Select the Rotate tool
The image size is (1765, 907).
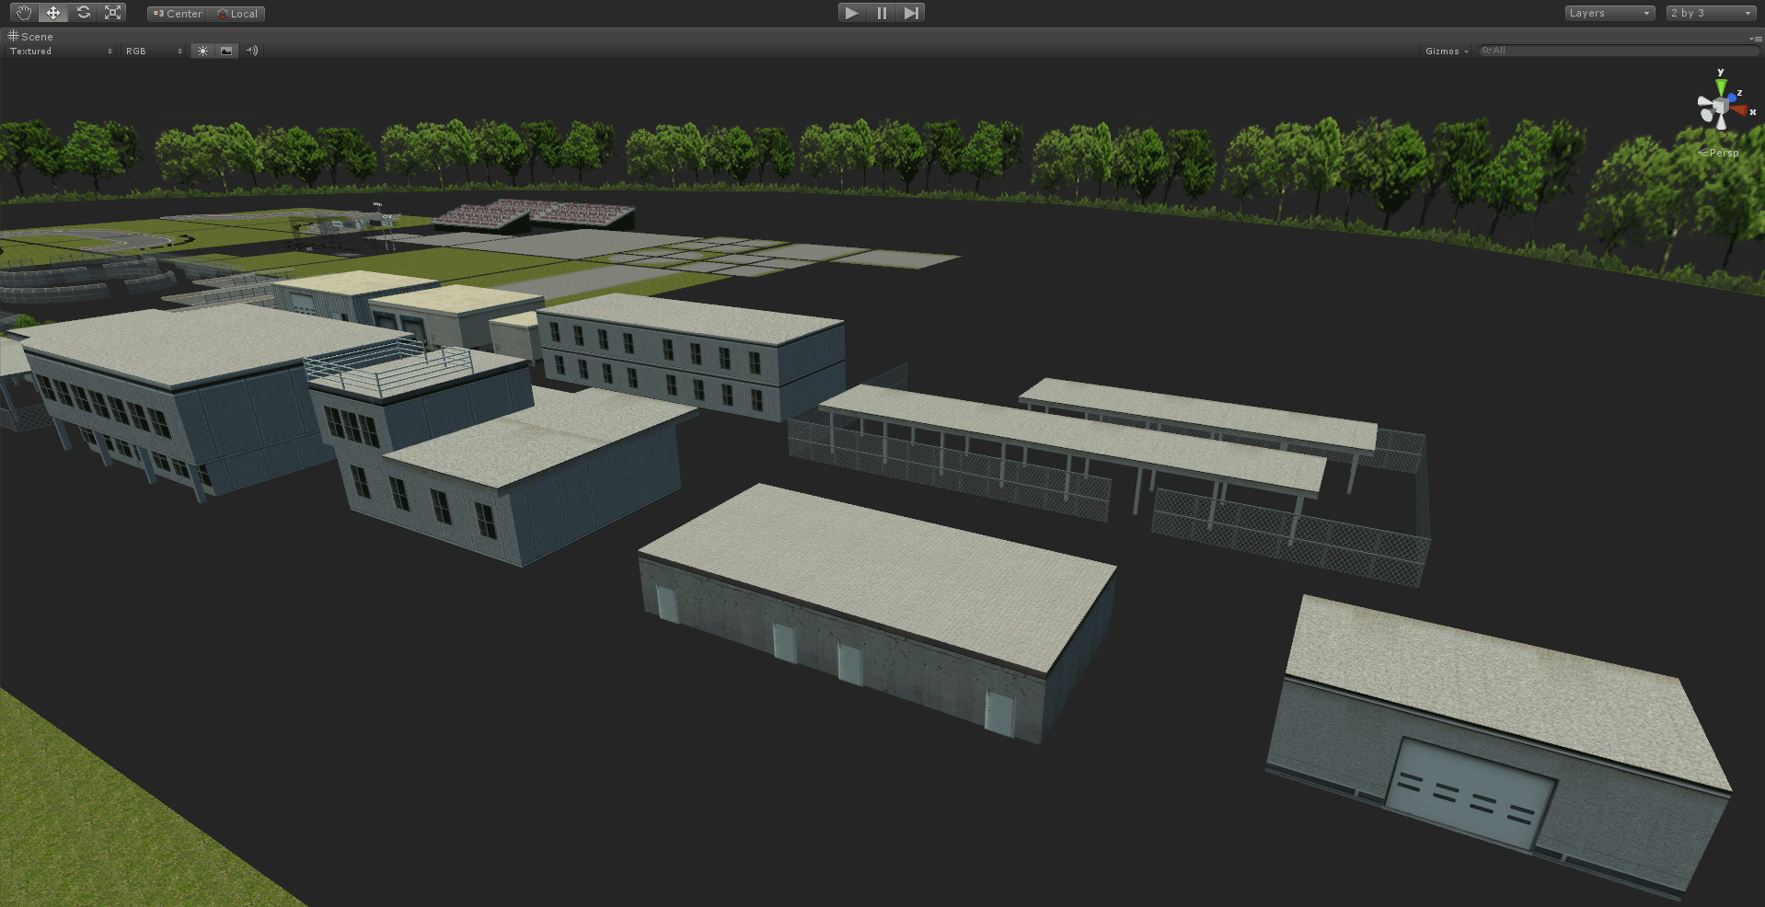[83, 13]
